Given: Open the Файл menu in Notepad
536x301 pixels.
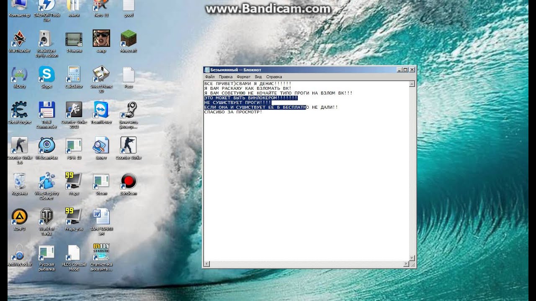Looking at the screenshot, I should (210, 77).
